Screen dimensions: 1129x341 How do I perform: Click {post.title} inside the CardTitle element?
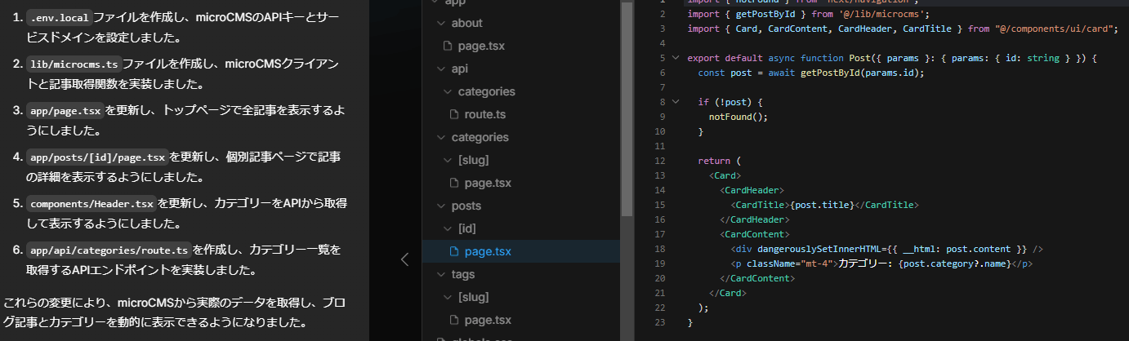822,205
